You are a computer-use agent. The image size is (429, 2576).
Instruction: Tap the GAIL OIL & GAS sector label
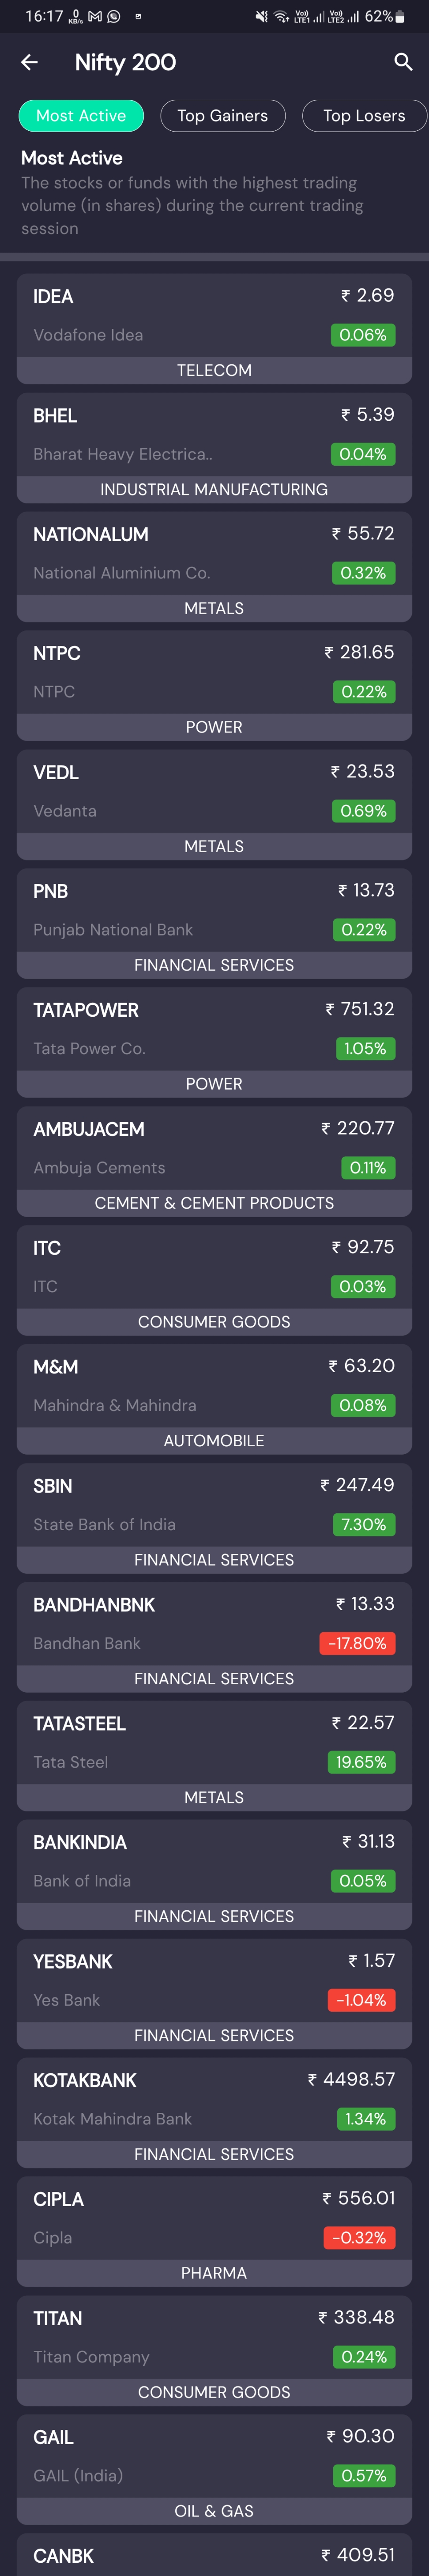point(214,2511)
